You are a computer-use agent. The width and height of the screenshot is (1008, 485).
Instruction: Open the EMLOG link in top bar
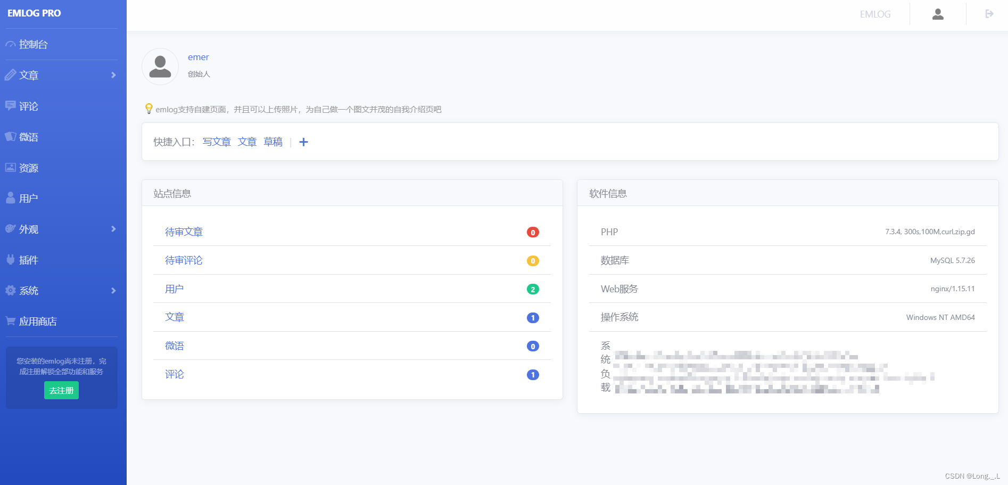875,14
